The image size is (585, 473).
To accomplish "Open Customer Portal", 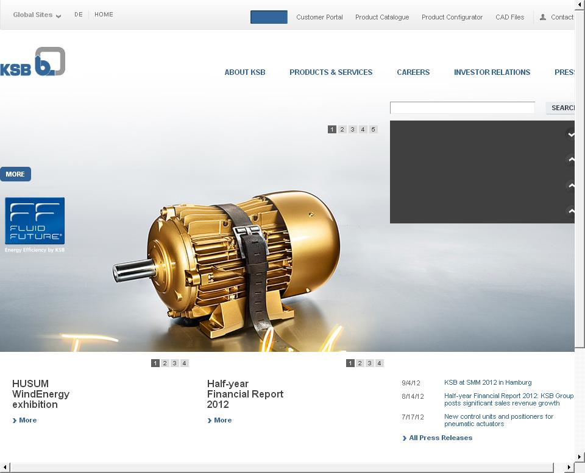I will [319, 17].
